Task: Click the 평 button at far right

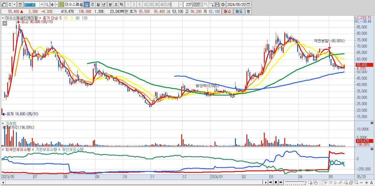Action: pos(248,11)
